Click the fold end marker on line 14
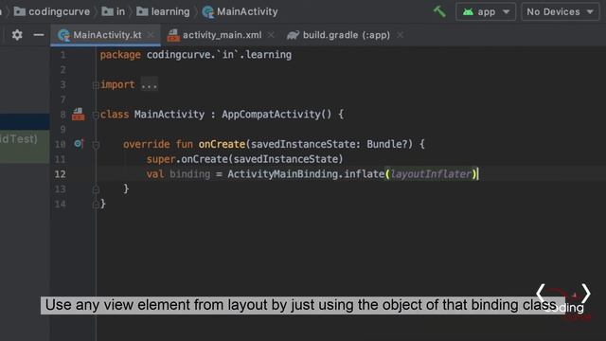 [x=96, y=205]
